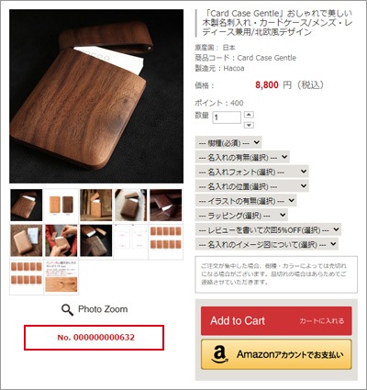The height and width of the screenshot is (390, 367).
Task: Click the main walnut card case photo
Action: pyautogui.click(x=96, y=96)
